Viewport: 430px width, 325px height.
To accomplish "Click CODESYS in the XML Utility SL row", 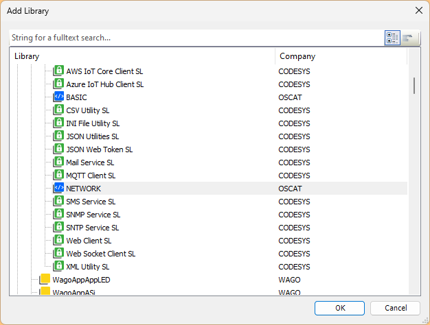I will (x=294, y=267).
